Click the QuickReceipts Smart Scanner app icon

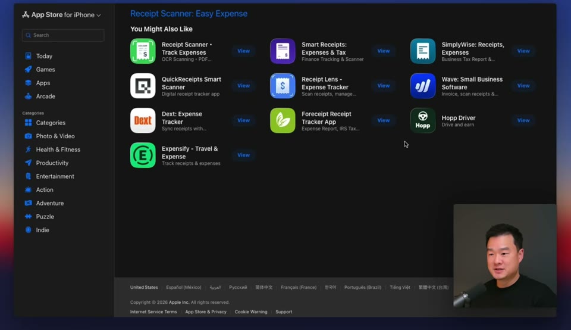143,86
